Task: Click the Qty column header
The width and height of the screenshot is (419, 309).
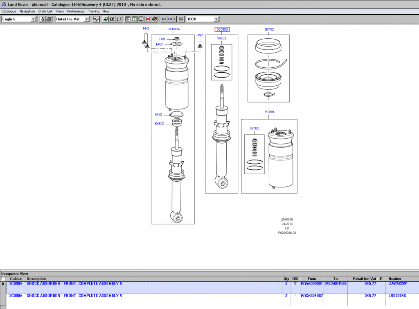Action: 286,279
